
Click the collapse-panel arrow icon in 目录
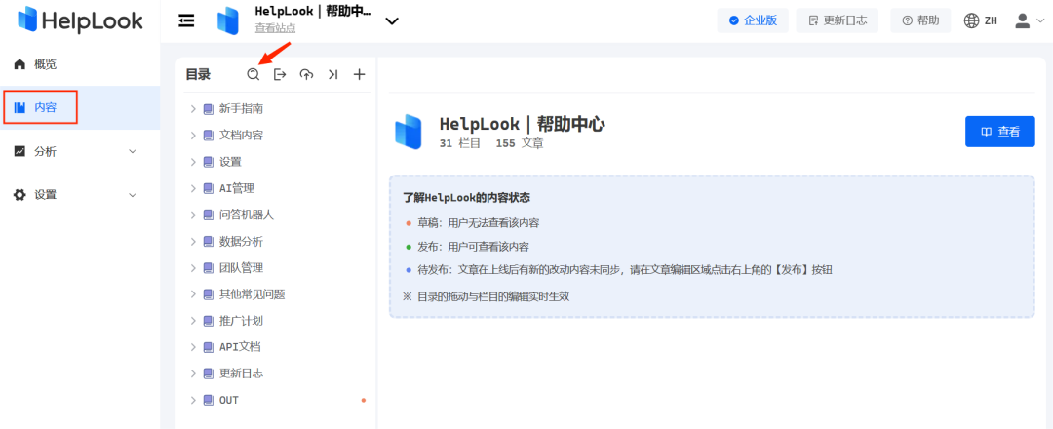pyautogui.click(x=332, y=74)
